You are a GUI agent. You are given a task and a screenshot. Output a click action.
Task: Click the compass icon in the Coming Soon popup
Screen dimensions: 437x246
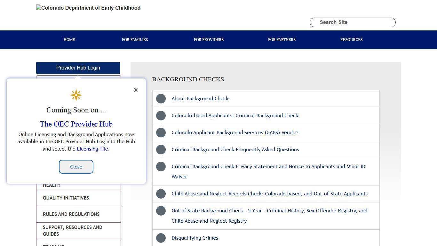pos(76,95)
